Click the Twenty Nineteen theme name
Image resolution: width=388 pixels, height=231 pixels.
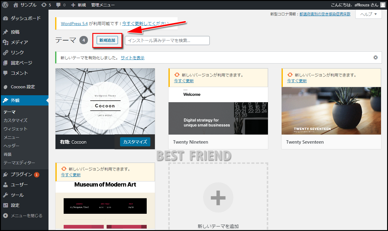point(191,142)
